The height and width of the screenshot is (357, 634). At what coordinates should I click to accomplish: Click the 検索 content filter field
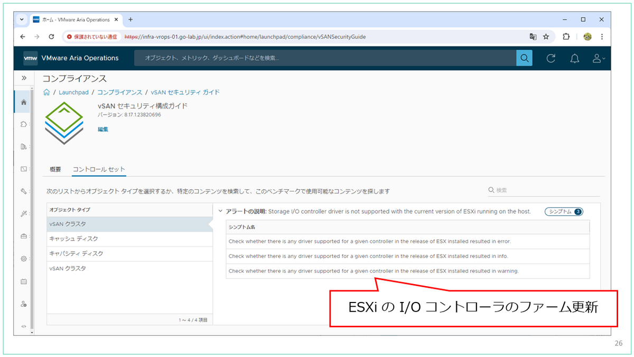pos(544,190)
